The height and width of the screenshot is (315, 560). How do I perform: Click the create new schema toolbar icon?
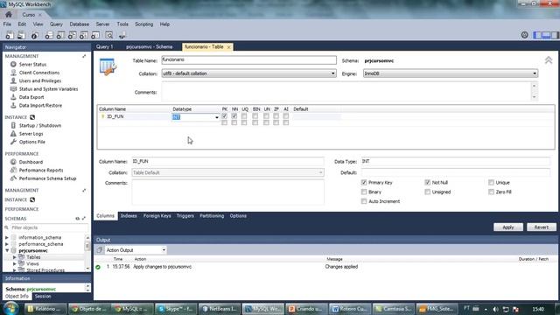pos(49,35)
